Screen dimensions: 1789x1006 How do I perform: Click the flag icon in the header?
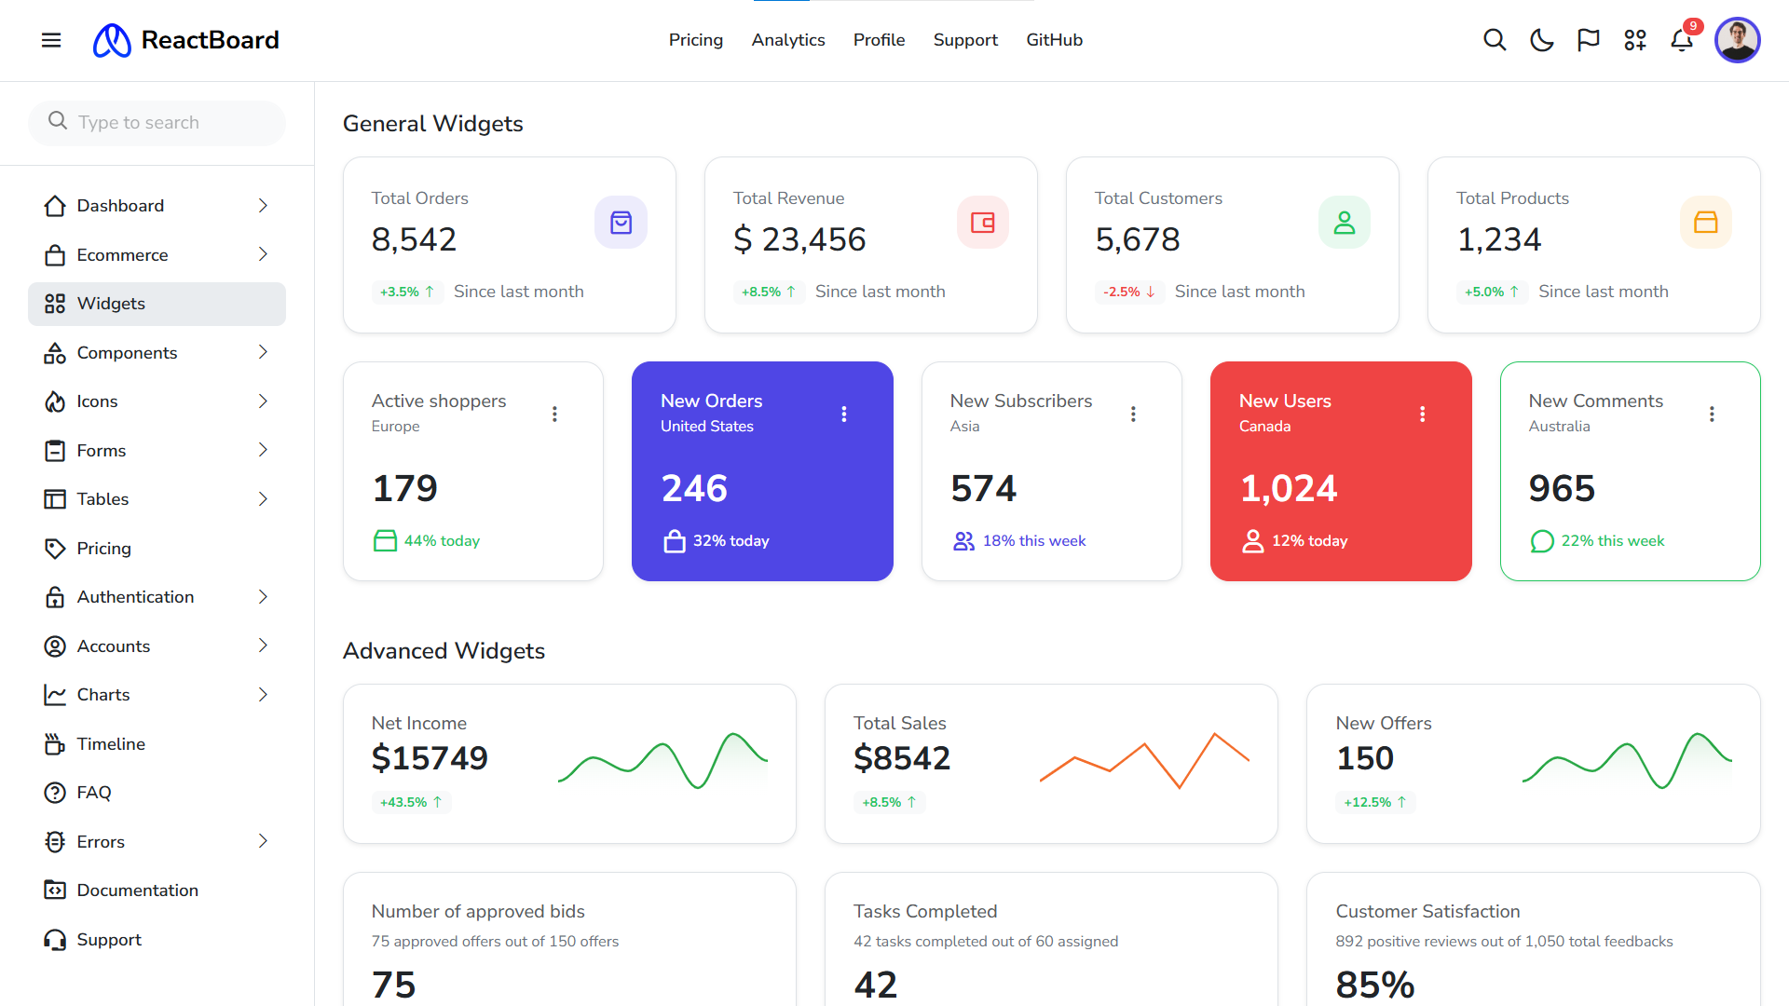tap(1588, 40)
